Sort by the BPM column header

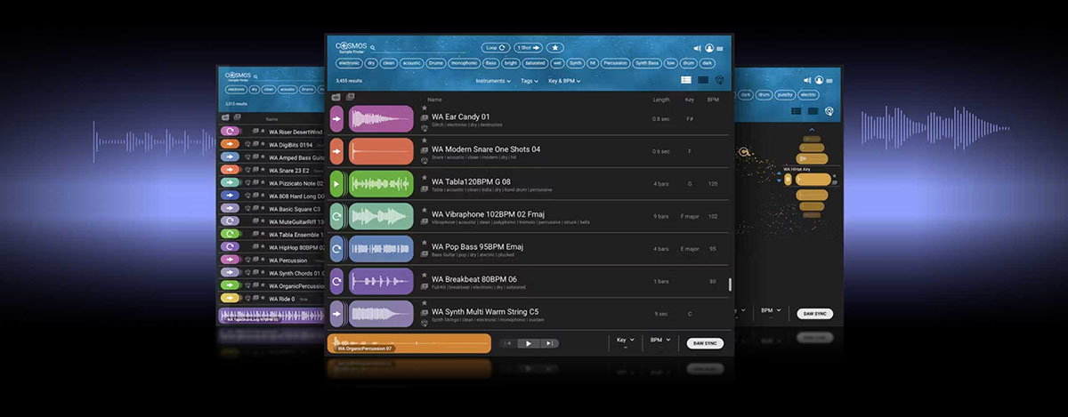713,100
